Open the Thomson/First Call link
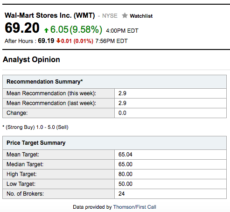 [x=135, y=207]
